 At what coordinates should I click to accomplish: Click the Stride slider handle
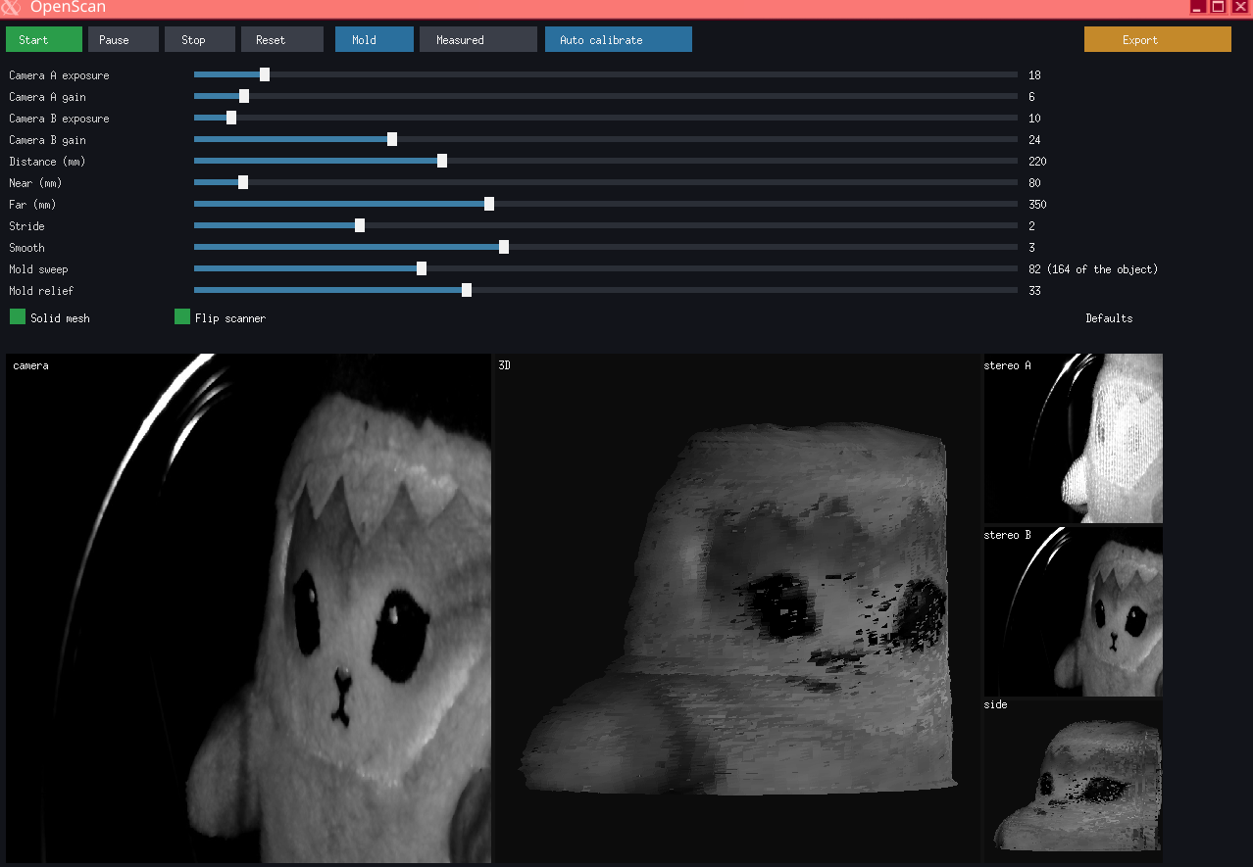click(360, 225)
